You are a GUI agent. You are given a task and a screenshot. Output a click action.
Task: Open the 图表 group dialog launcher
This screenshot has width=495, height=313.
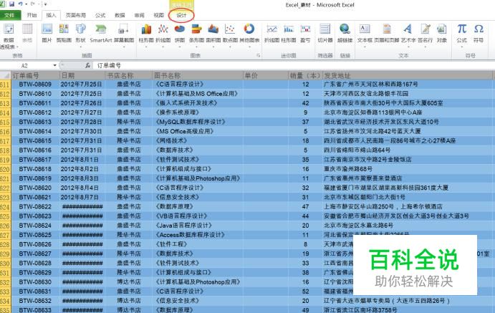coord(258,56)
